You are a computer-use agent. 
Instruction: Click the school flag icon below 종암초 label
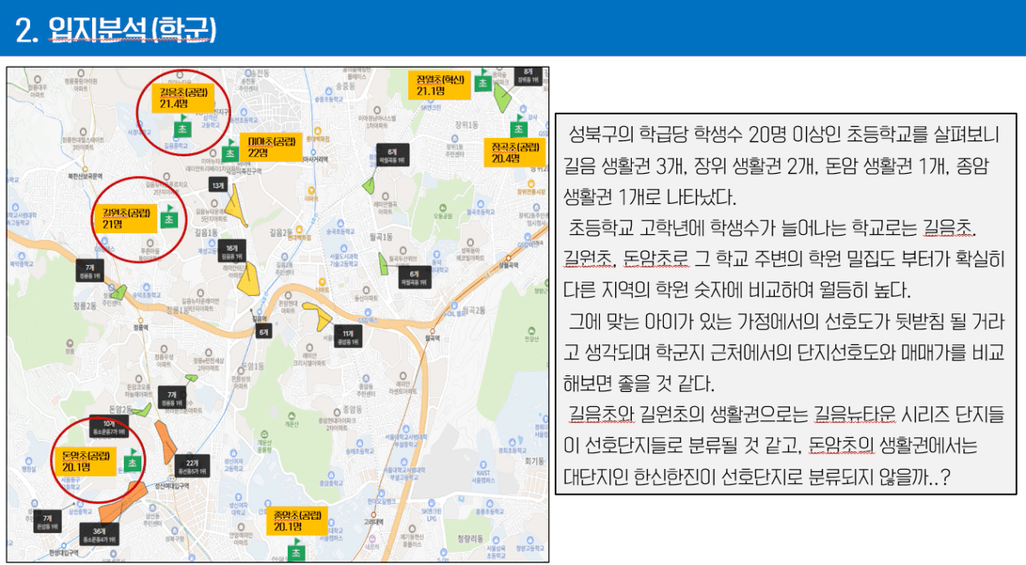(294, 551)
